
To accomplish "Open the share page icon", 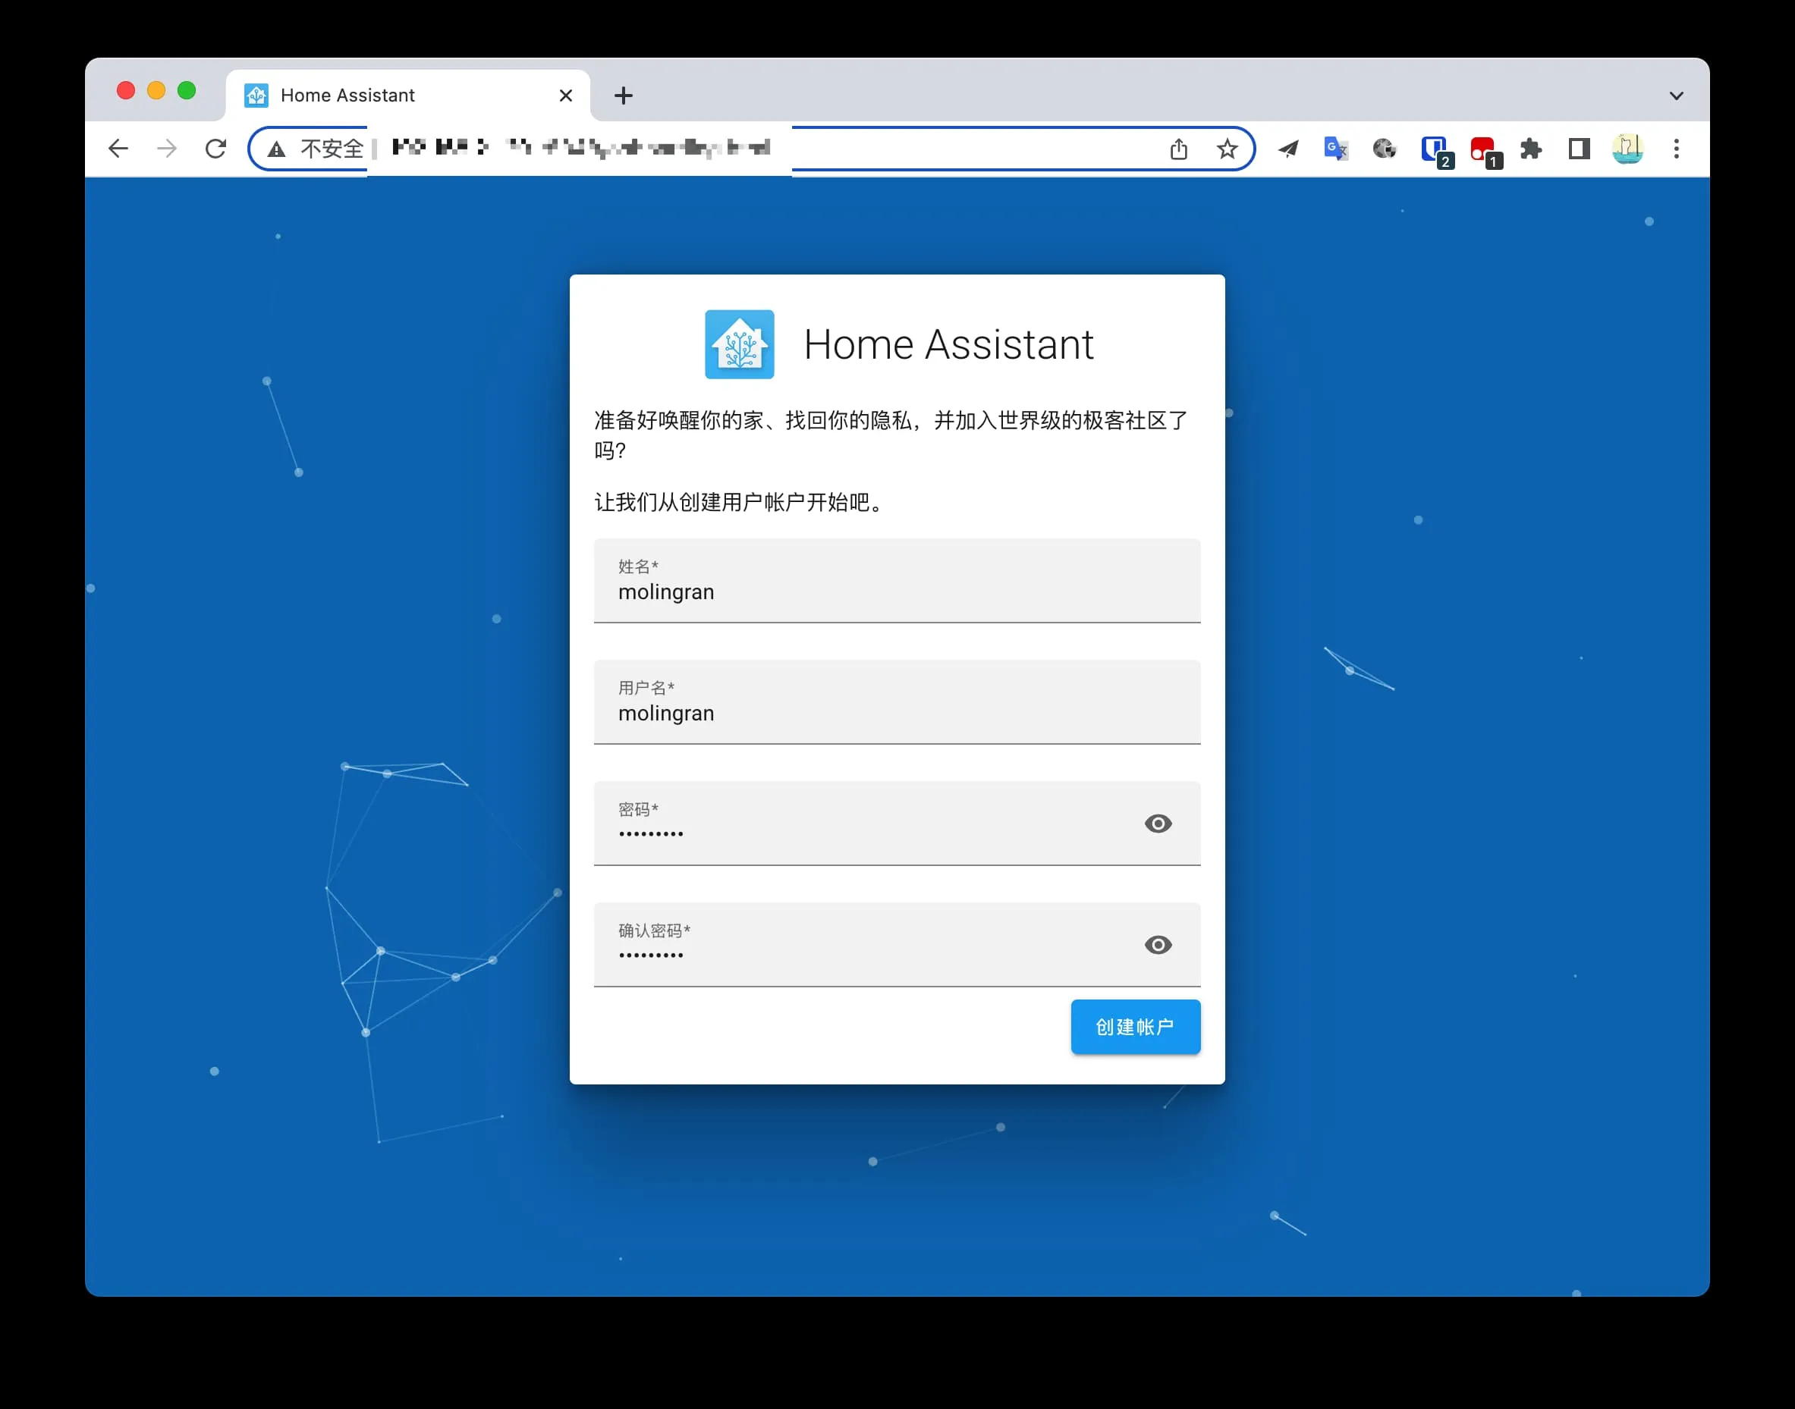I will (x=1178, y=149).
